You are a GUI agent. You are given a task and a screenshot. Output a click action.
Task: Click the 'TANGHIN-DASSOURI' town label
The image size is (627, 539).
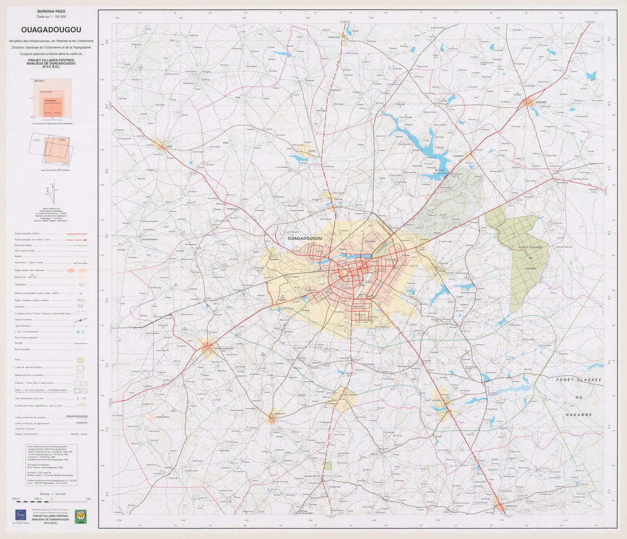[223, 348]
